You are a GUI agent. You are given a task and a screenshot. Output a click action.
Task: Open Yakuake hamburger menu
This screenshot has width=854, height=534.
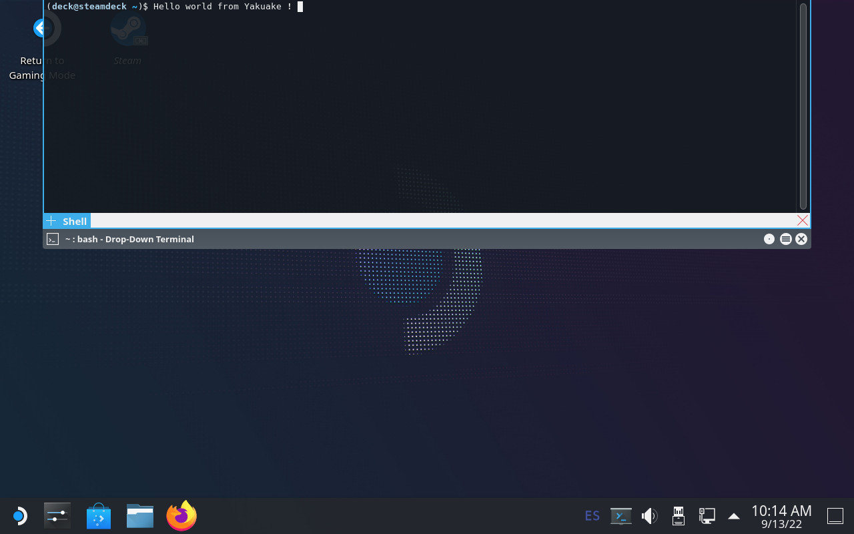coord(786,239)
